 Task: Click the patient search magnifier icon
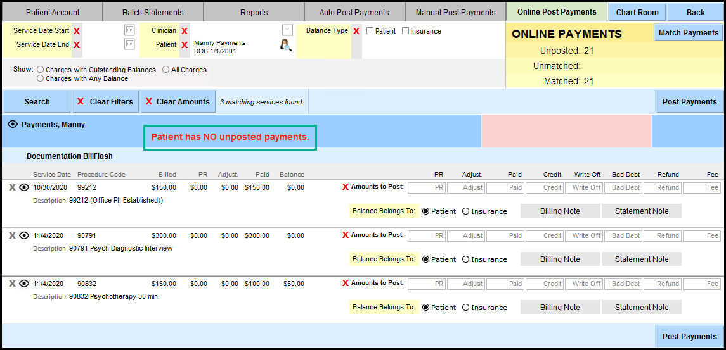coord(285,44)
